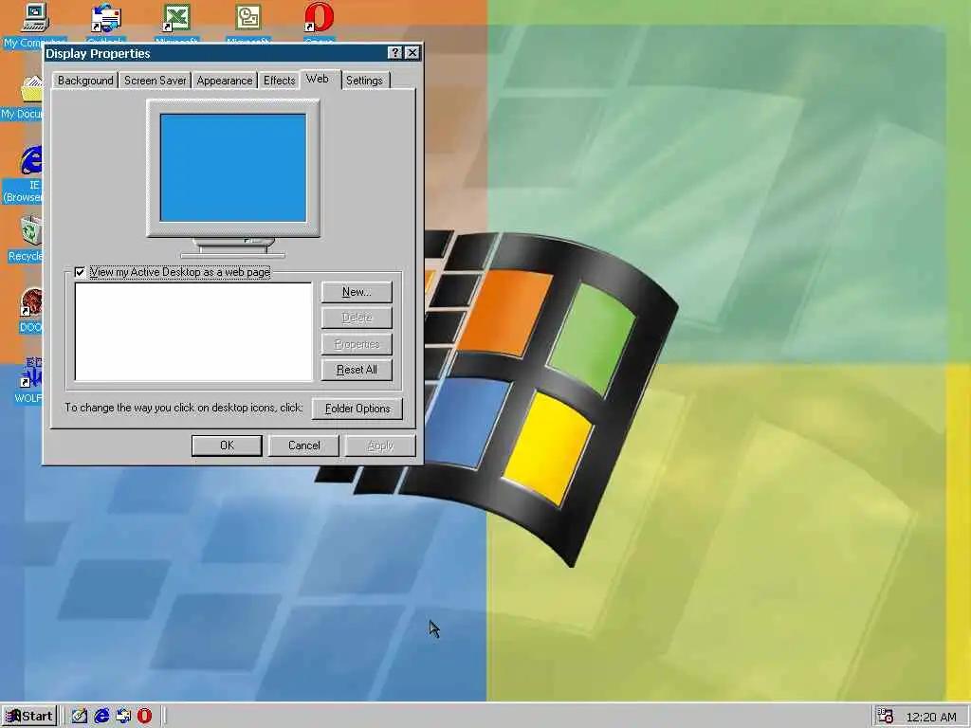
Task: Select the Web tab
Action: (318, 79)
